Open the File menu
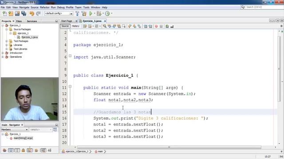This screenshot has height=159, width=284. [x=3, y=8]
